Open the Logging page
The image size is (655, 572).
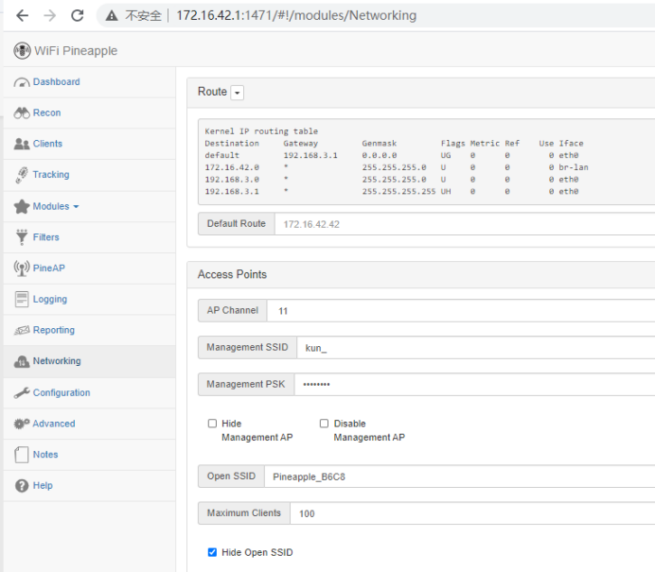tap(49, 300)
